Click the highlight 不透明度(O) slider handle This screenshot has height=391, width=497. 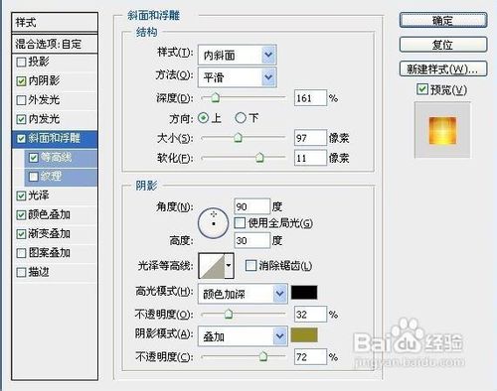229,314
